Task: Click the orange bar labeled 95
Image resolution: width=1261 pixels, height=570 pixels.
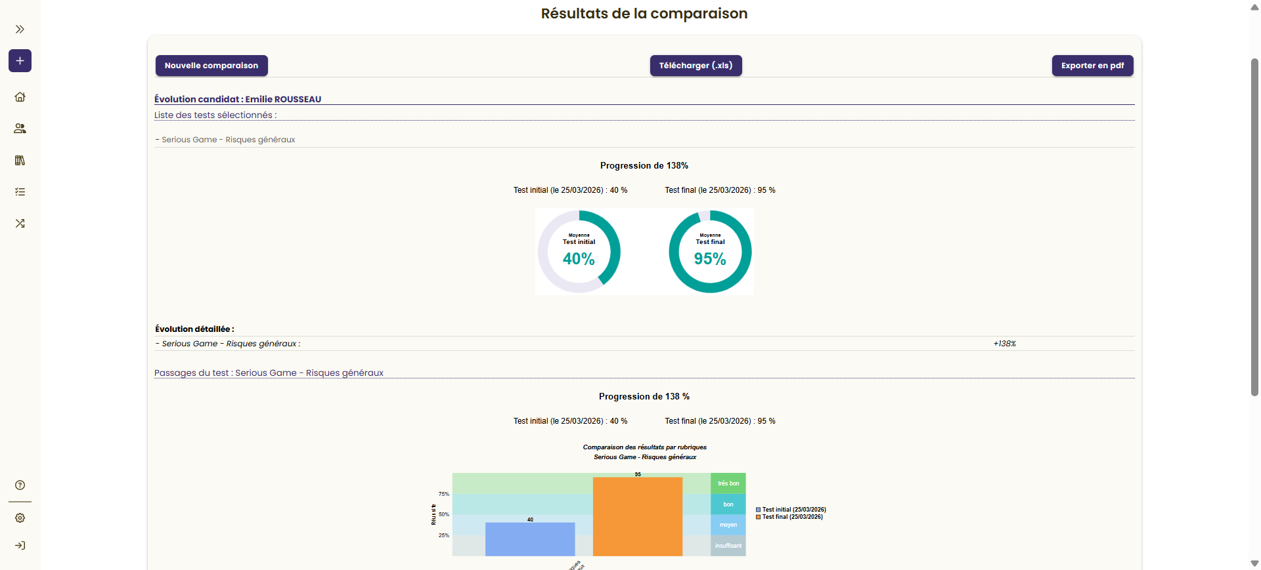Action: (x=638, y=517)
